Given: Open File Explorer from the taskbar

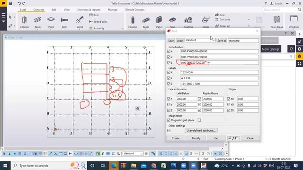Looking at the screenshot, I should coord(134,166).
